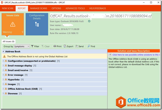Screen dimensions: 162x110
Task: Click the warning triangle icon in Issues Lists
Action: click(13, 24)
